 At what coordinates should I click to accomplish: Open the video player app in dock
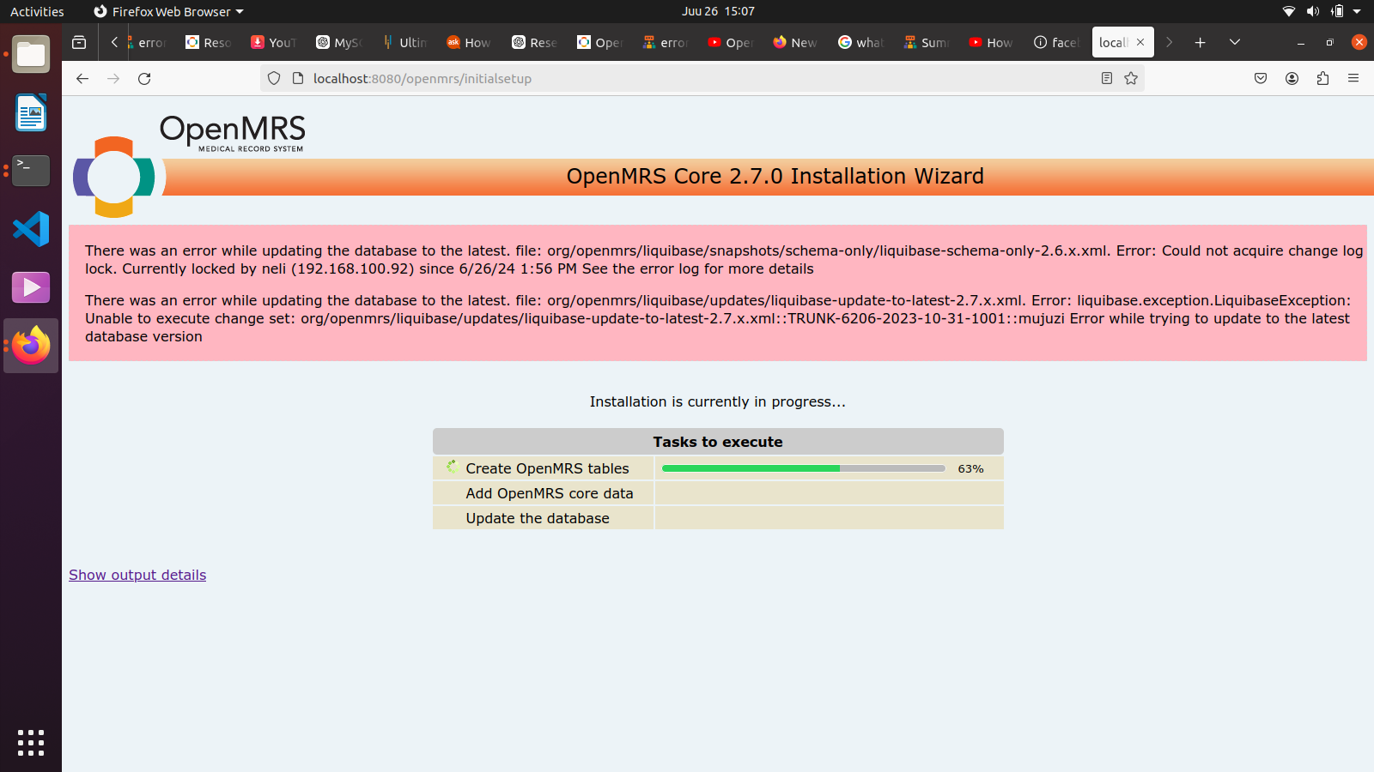(31, 287)
